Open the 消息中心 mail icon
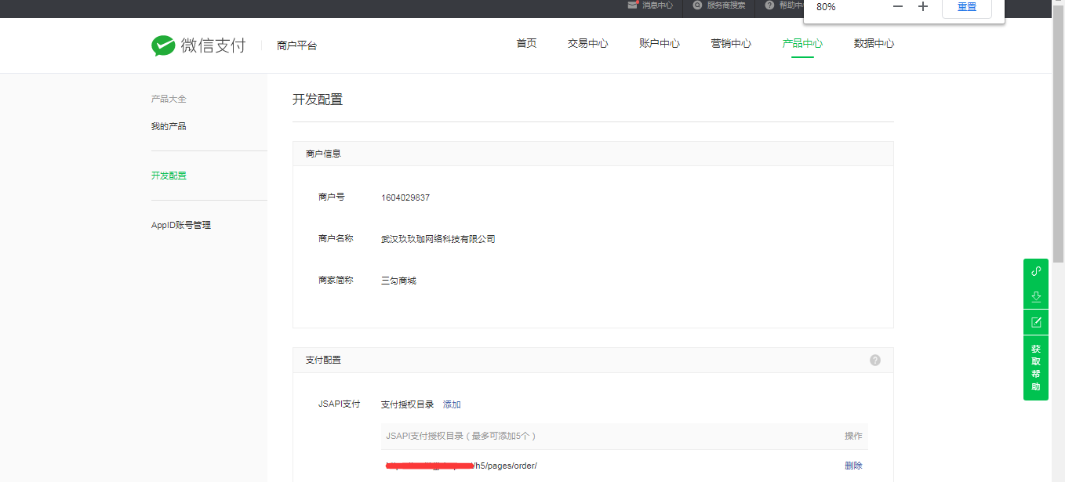1065x482 pixels. tap(633, 5)
